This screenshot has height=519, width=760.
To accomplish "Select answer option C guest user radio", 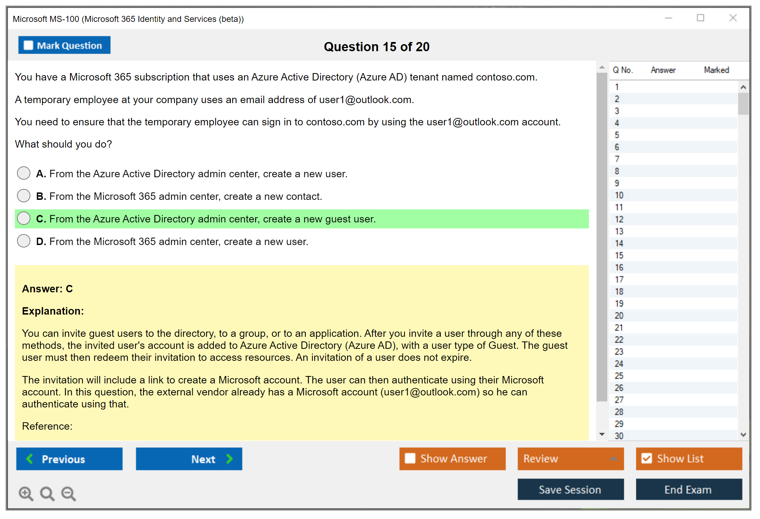I will 24,218.
